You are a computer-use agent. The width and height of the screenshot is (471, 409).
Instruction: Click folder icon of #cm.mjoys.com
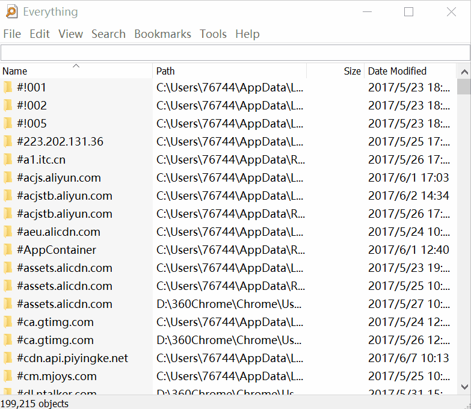coord(8,376)
